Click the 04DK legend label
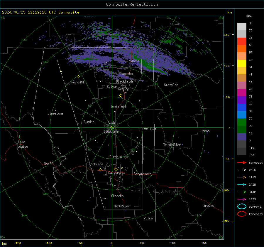The image size is (264, 247). tap(252, 170)
